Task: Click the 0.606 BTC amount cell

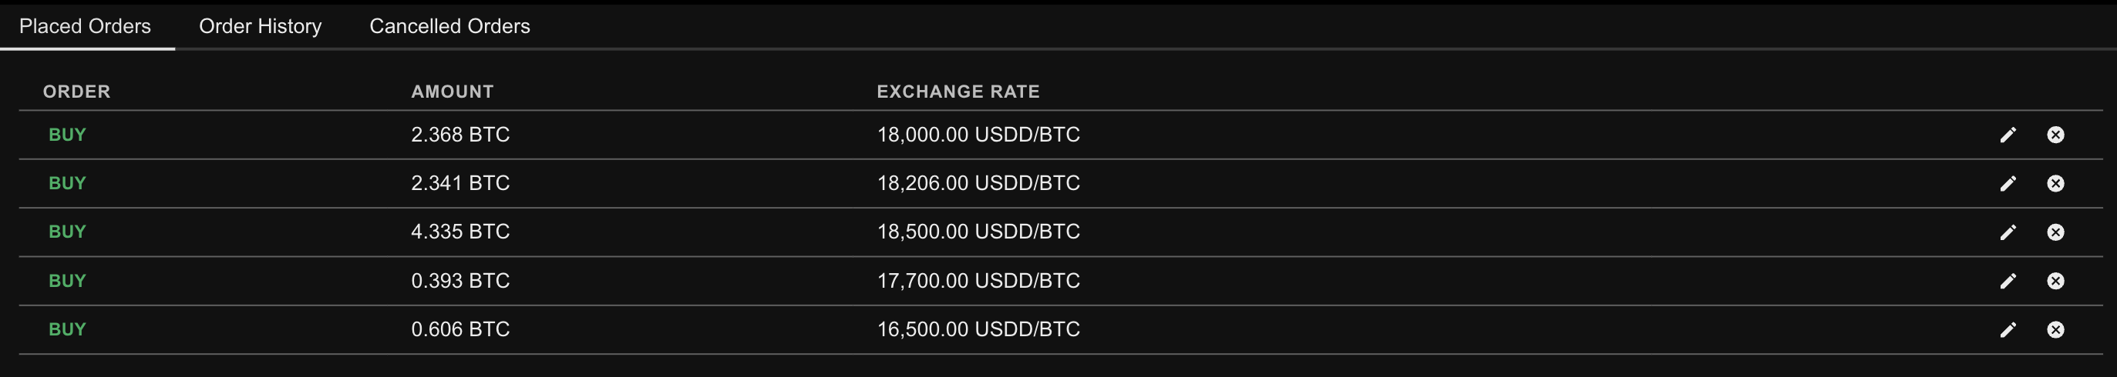Action: pyautogui.click(x=460, y=329)
